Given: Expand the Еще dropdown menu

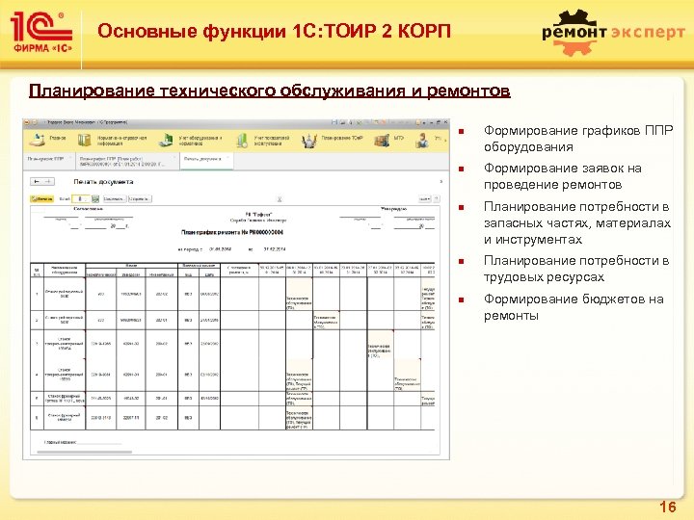Looking at the screenshot, I should click(x=424, y=199).
